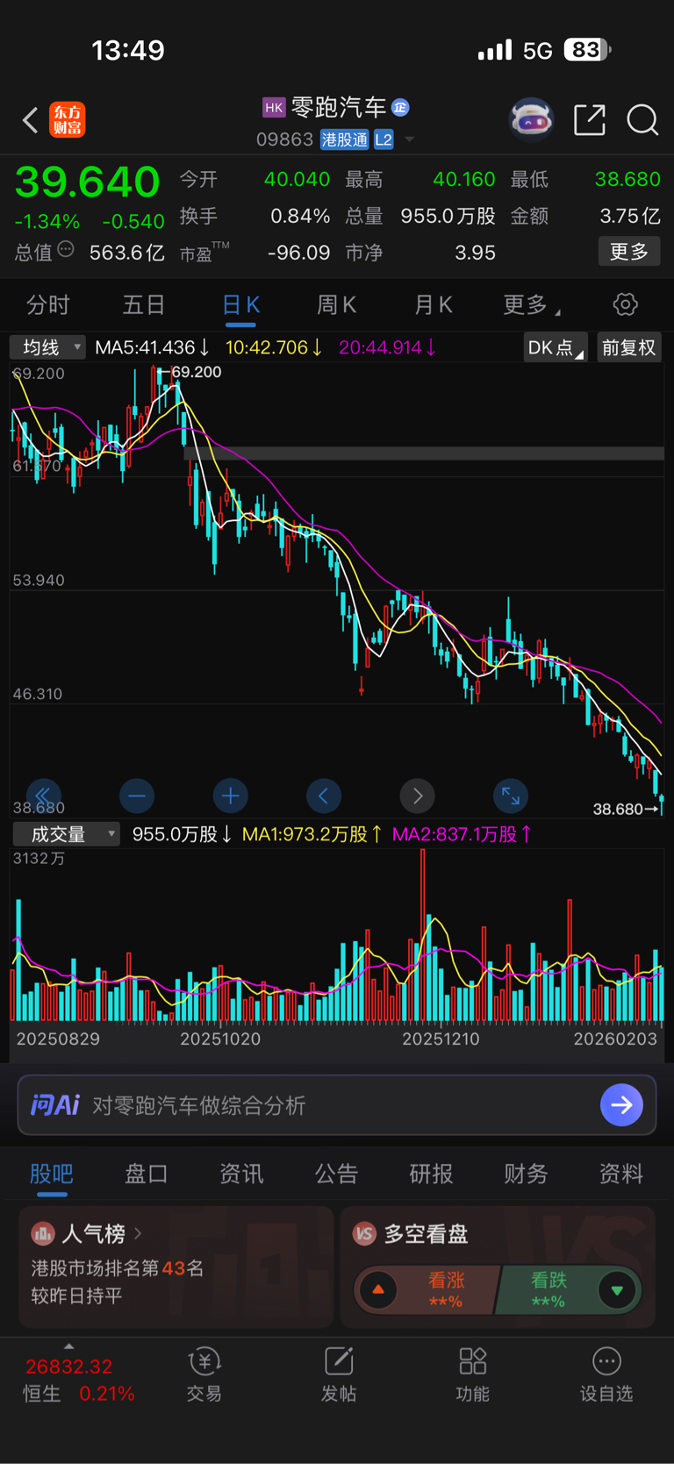Open 前复权 adjustment selector
Screen dimensions: 674x1464
point(628,347)
